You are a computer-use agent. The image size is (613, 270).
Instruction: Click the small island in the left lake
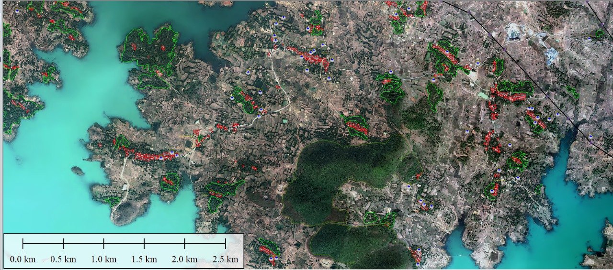77,170
